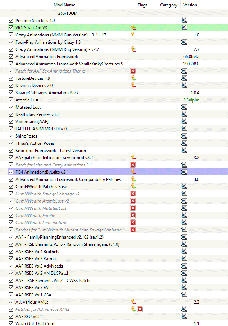Click the Mod Name column header
Viewport: 228px width, 326px height.
click(64, 5)
